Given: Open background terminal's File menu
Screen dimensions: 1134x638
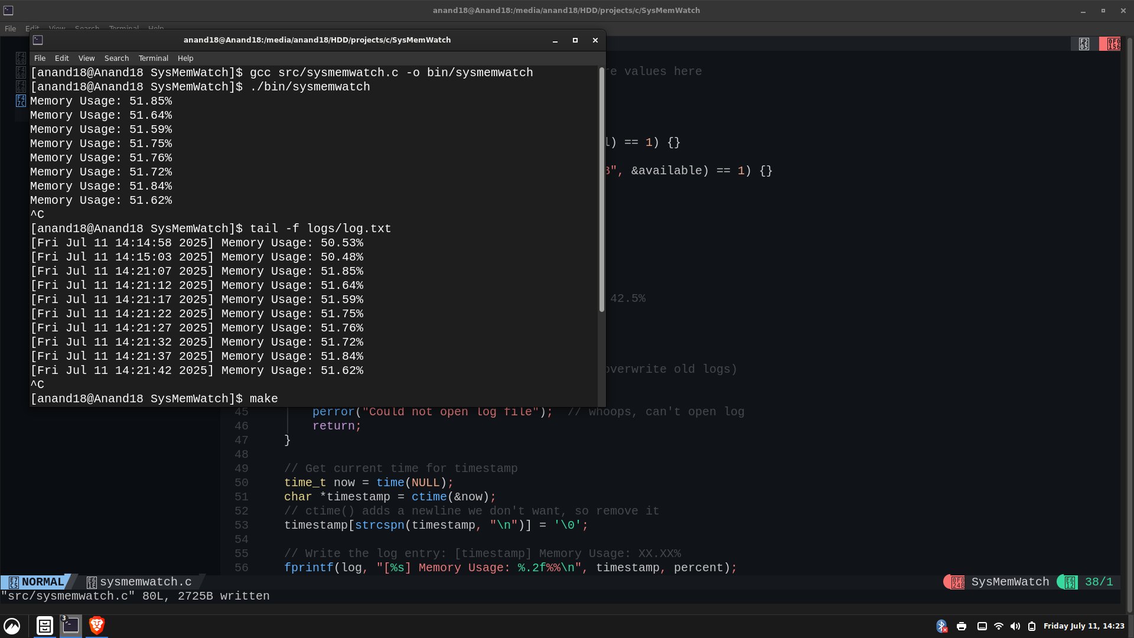Looking at the screenshot, I should pos(10,28).
